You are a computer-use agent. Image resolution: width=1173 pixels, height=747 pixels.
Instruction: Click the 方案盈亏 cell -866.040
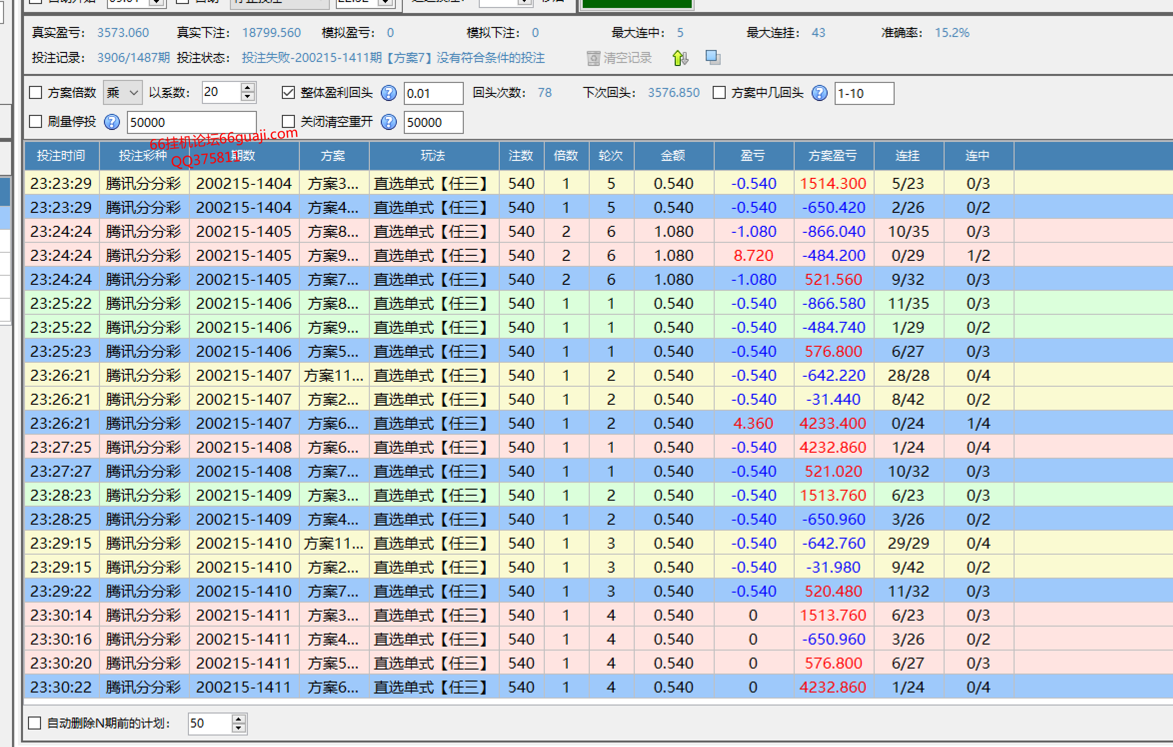click(x=834, y=231)
